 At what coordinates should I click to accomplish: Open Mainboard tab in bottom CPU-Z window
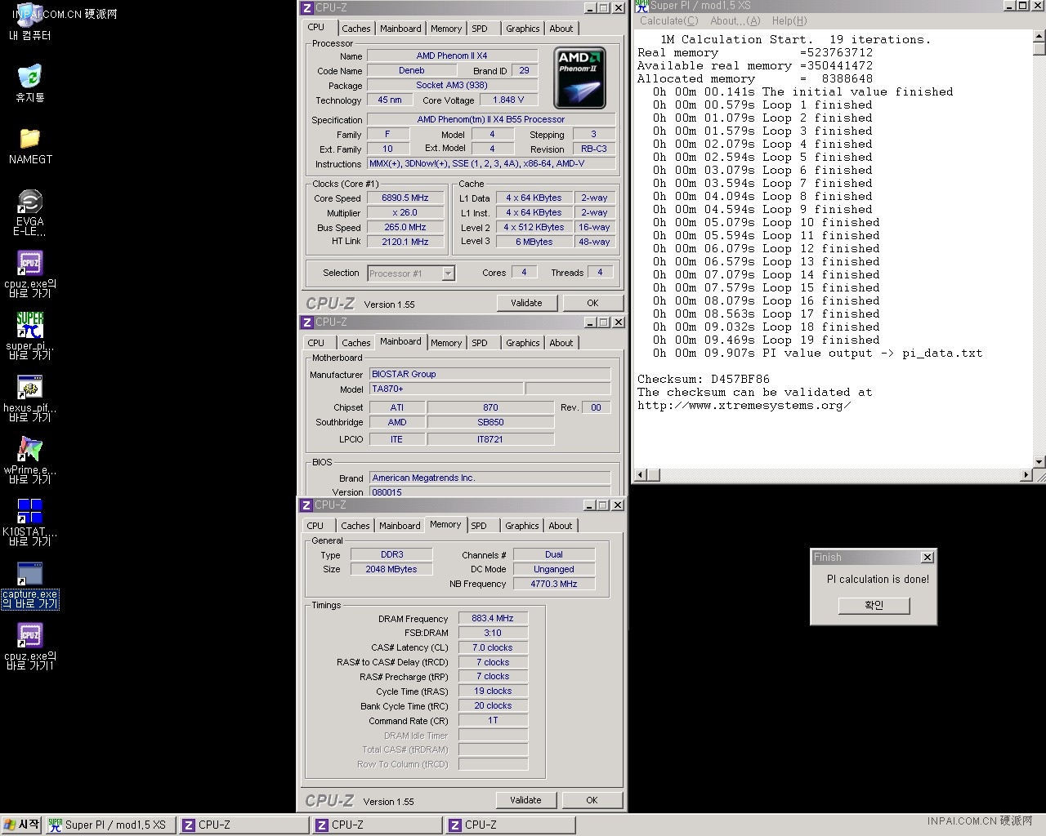coord(400,526)
